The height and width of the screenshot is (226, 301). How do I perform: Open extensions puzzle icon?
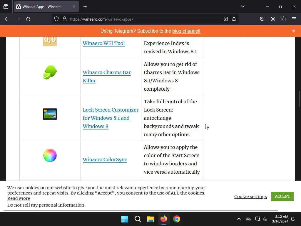(x=284, y=19)
